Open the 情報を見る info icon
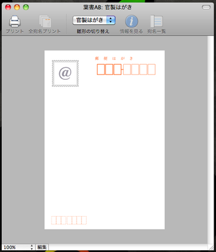Viewport: 216px width, 252px height. 132,21
